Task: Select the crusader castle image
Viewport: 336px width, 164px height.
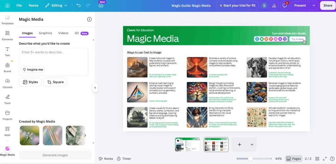Action: (137, 67)
